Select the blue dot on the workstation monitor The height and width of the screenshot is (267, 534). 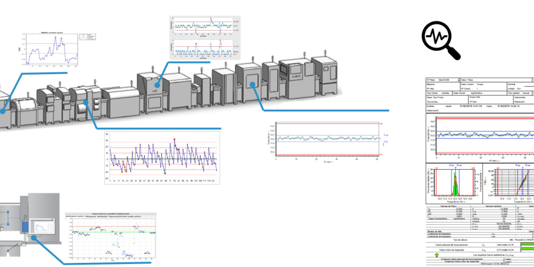34,237
